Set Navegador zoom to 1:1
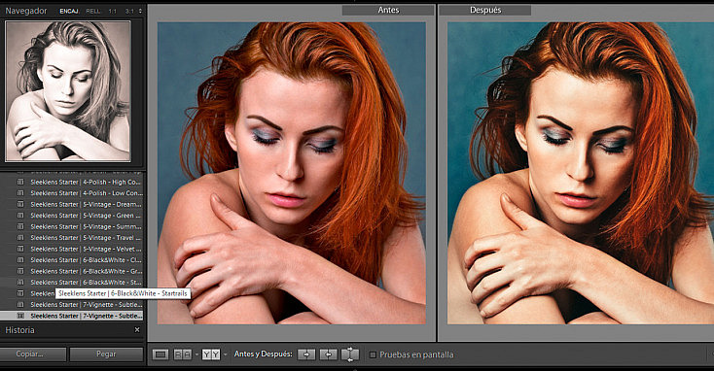 tap(112, 11)
